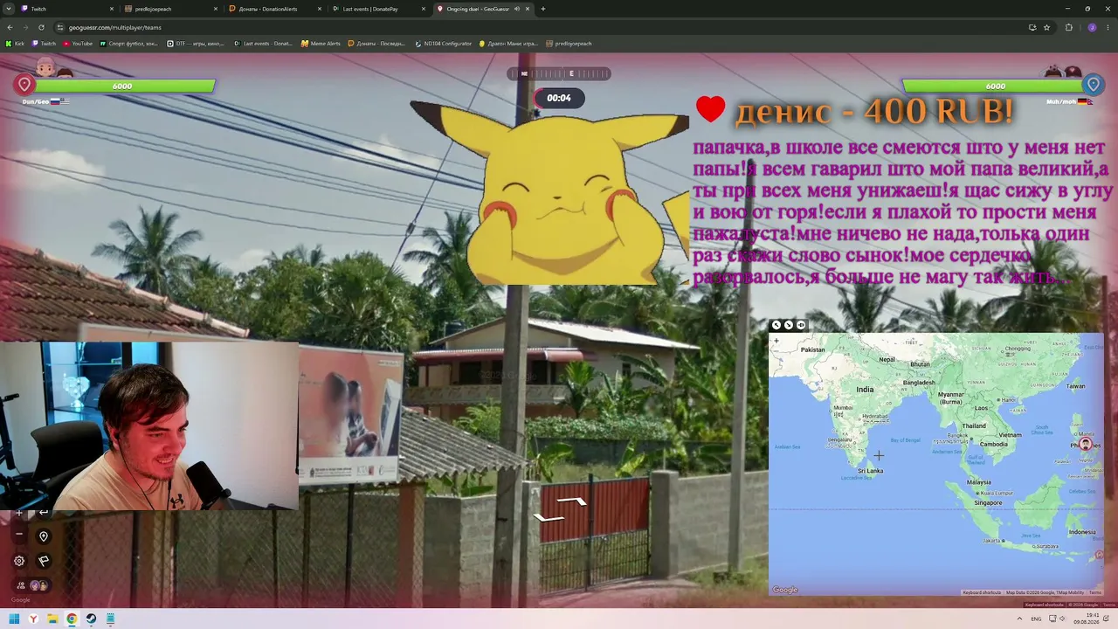The width and height of the screenshot is (1118, 629).
Task: Open map Keyboard shortcuts link
Action: (982, 592)
